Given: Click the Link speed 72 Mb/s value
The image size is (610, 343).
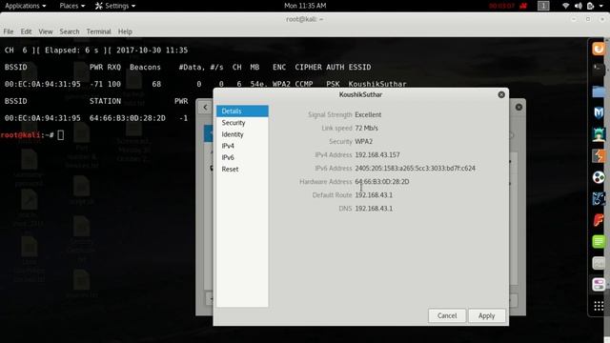Looking at the screenshot, I should 366,128.
